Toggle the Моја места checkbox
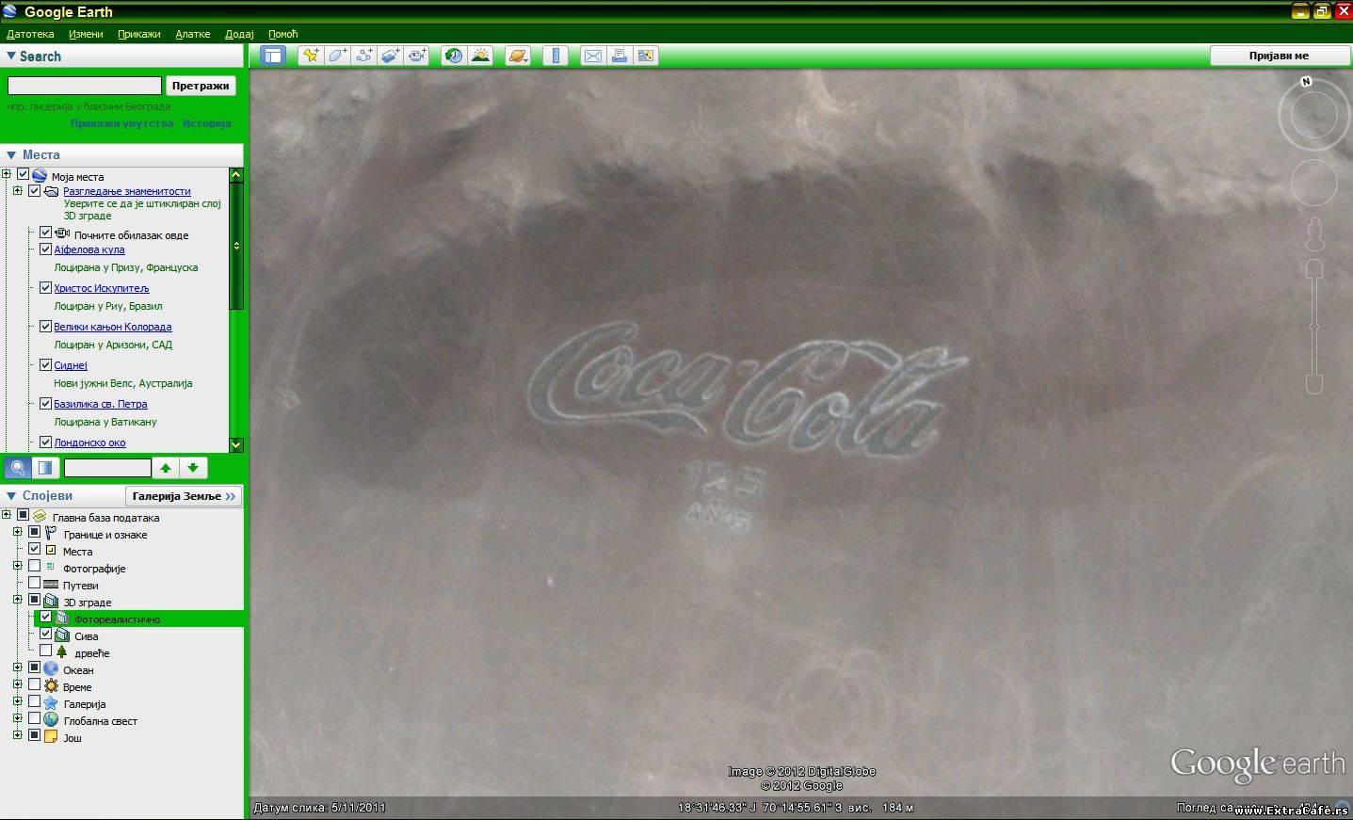Screen dimensions: 1353x820 24,175
